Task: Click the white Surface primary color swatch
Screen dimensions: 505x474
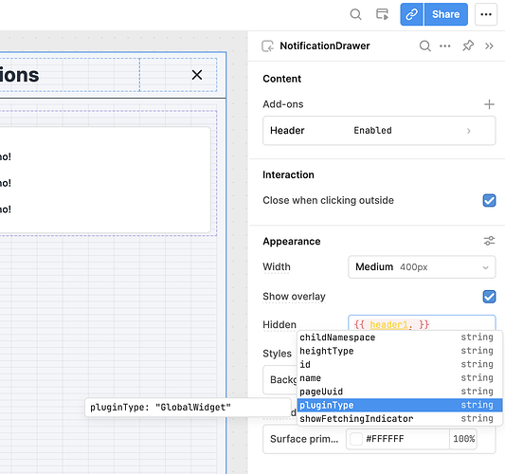Action: point(356,439)
